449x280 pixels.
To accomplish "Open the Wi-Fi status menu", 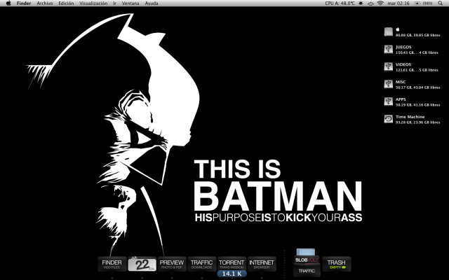I will [380, 3].
